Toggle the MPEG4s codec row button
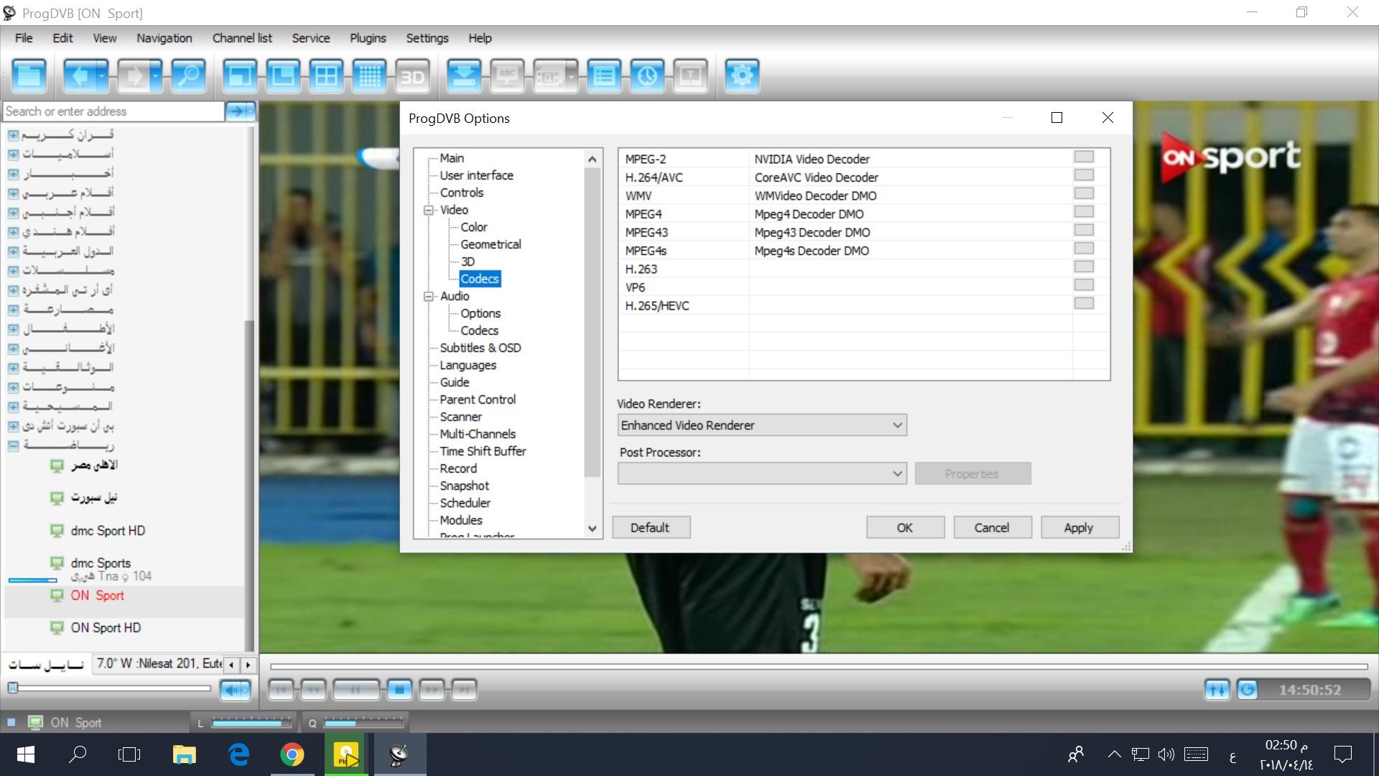The width and height of the screenshot is (1379, 776). (x=1084, y=249)
